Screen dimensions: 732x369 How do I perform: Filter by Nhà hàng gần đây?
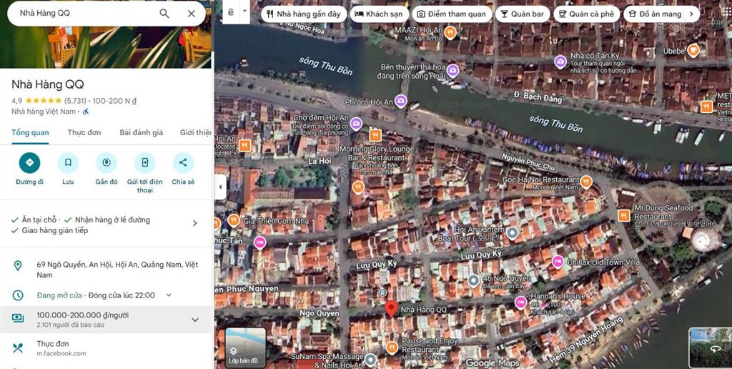pyautogui.click(x=304, y=14)
